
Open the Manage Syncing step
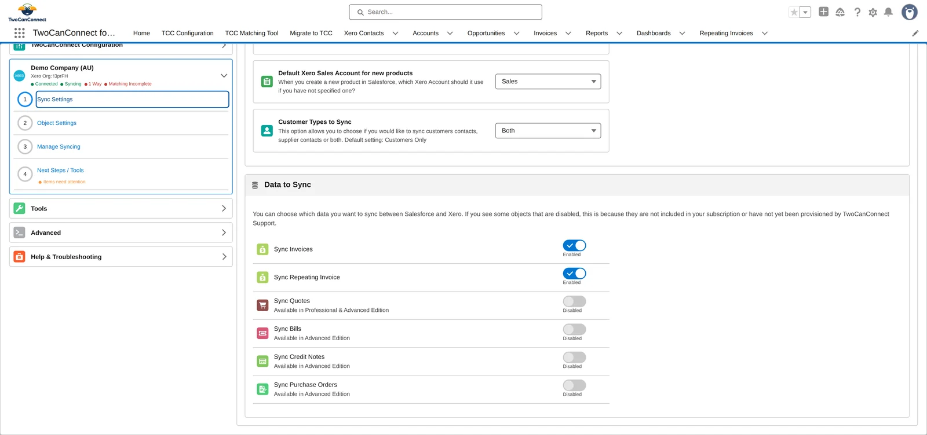(x=59, y=147)
